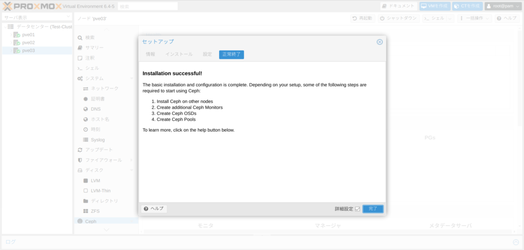
Task: Click the Proxmox logo
Action: pyautogui.click(x=32, y=6)
